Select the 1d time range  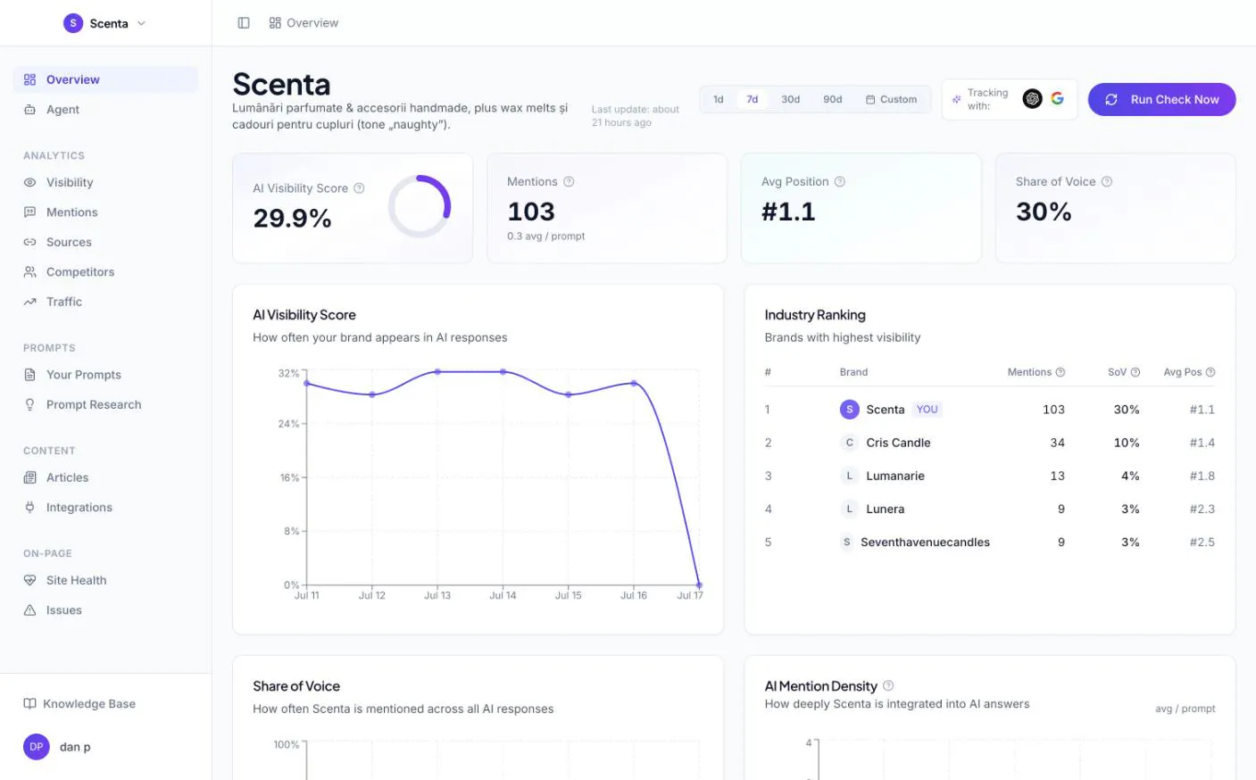pos(718,99)
